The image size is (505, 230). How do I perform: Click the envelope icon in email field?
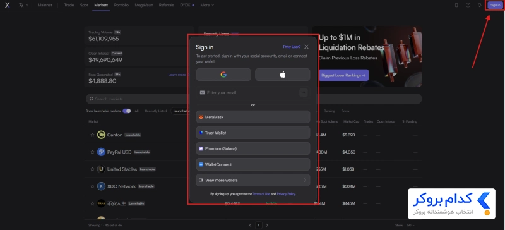click(202, 93)
